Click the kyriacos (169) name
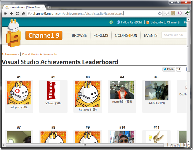Image resolution: width=193 pixels, height=150 pixels. click(88, 110)
